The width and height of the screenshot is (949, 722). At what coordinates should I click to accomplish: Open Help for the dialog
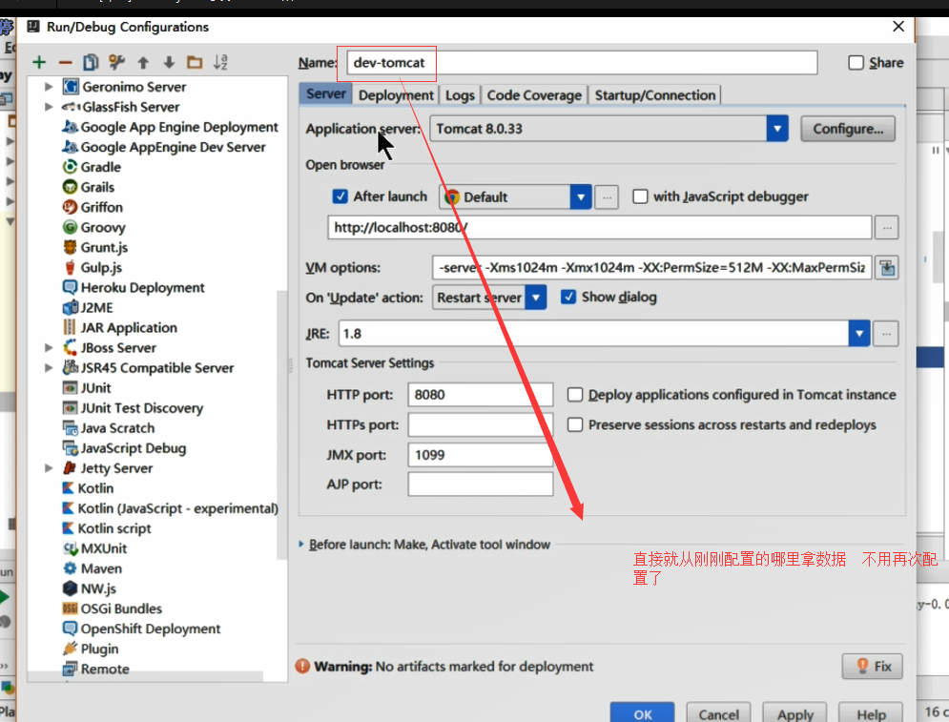point(871,712)
